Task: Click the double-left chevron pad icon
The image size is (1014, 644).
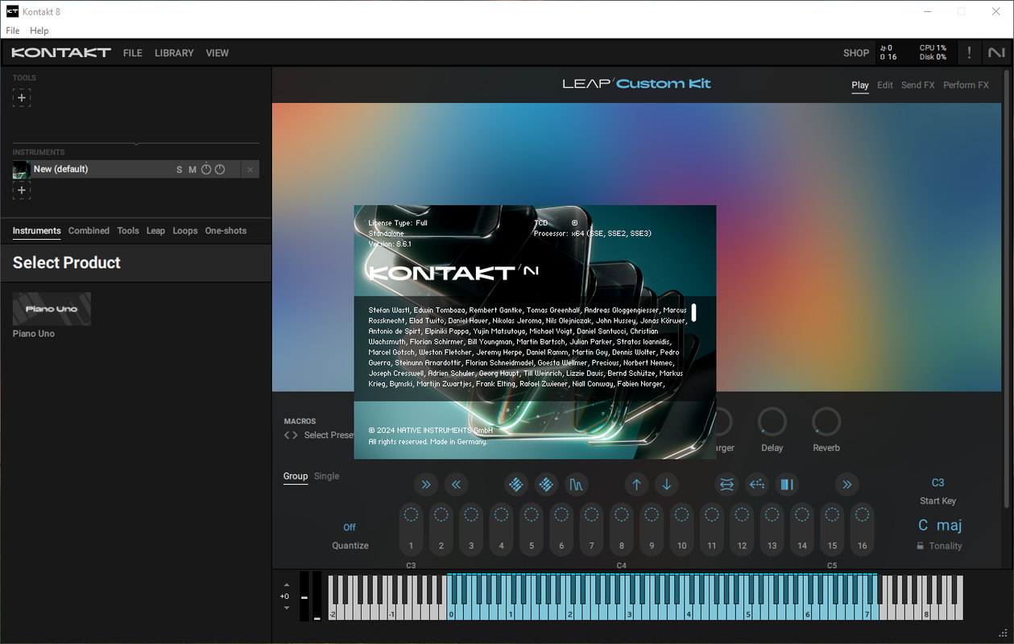Action: tap(456, 484)
